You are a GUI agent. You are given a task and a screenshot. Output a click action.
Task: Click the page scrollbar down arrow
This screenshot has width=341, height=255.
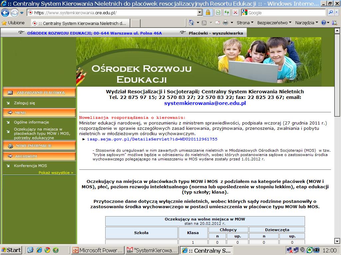click(337, 241)
